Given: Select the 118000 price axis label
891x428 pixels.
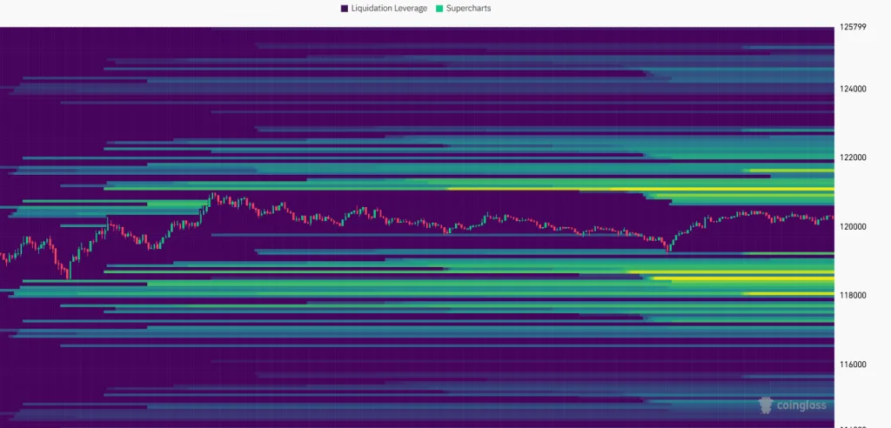Looking at the screenshot, I should click(854, 295).
